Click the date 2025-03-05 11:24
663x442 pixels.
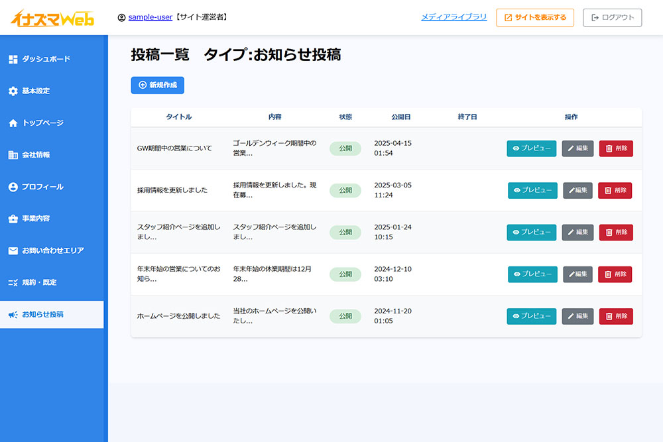[x=392, y=190]
